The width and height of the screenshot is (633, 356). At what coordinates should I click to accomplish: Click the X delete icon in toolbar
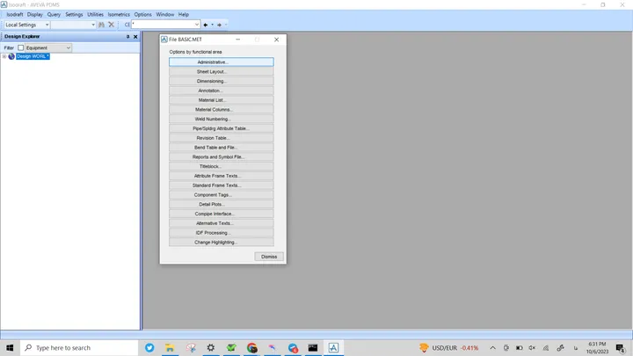click(112, 25)
